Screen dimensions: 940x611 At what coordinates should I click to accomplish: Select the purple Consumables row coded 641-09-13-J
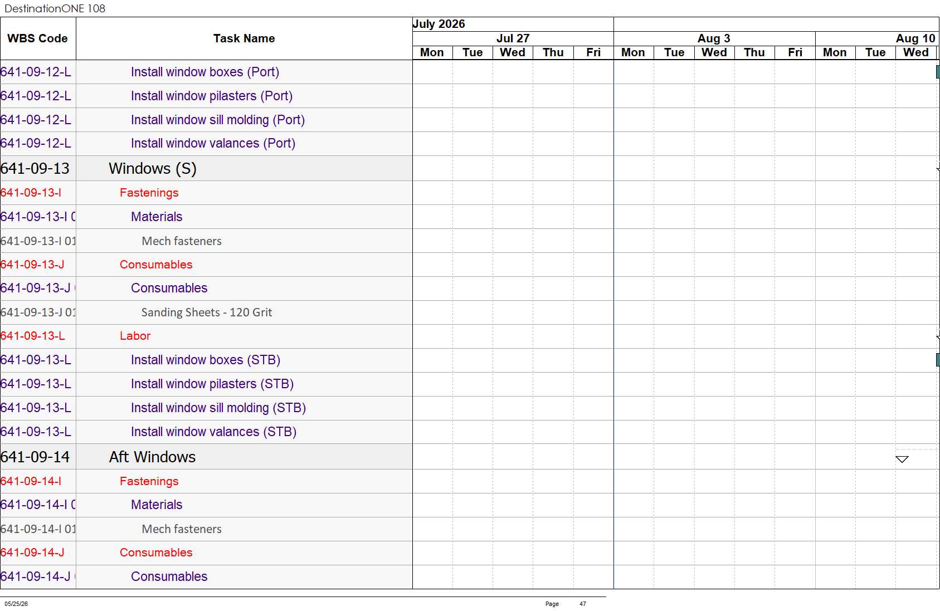click(x=169, y=288)
